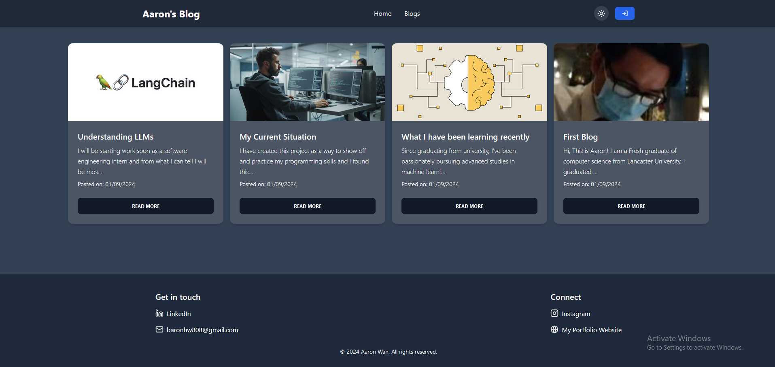The width and height of the screenshot is (775, 367).
Task: Click the Aaron's Blog site title
Action: pos(171,14)
